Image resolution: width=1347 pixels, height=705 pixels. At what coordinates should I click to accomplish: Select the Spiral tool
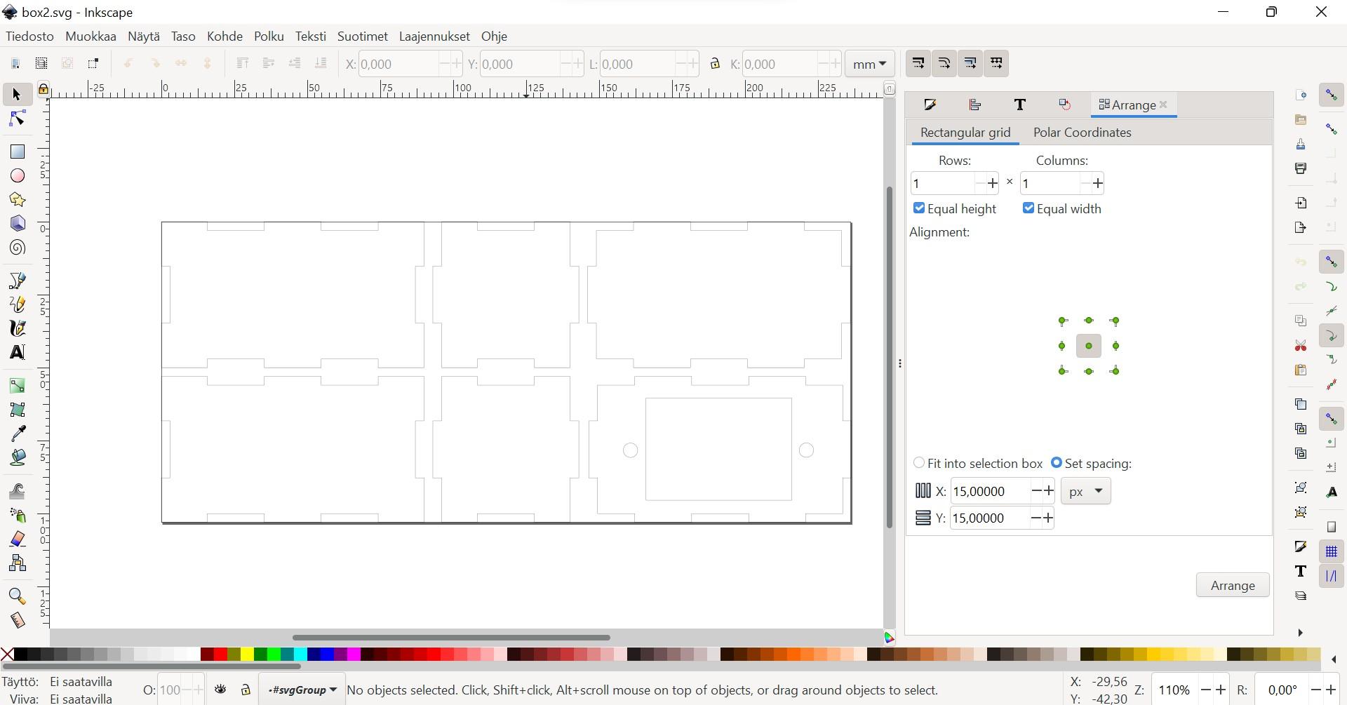pyautogui.click(x=17, y=248)
